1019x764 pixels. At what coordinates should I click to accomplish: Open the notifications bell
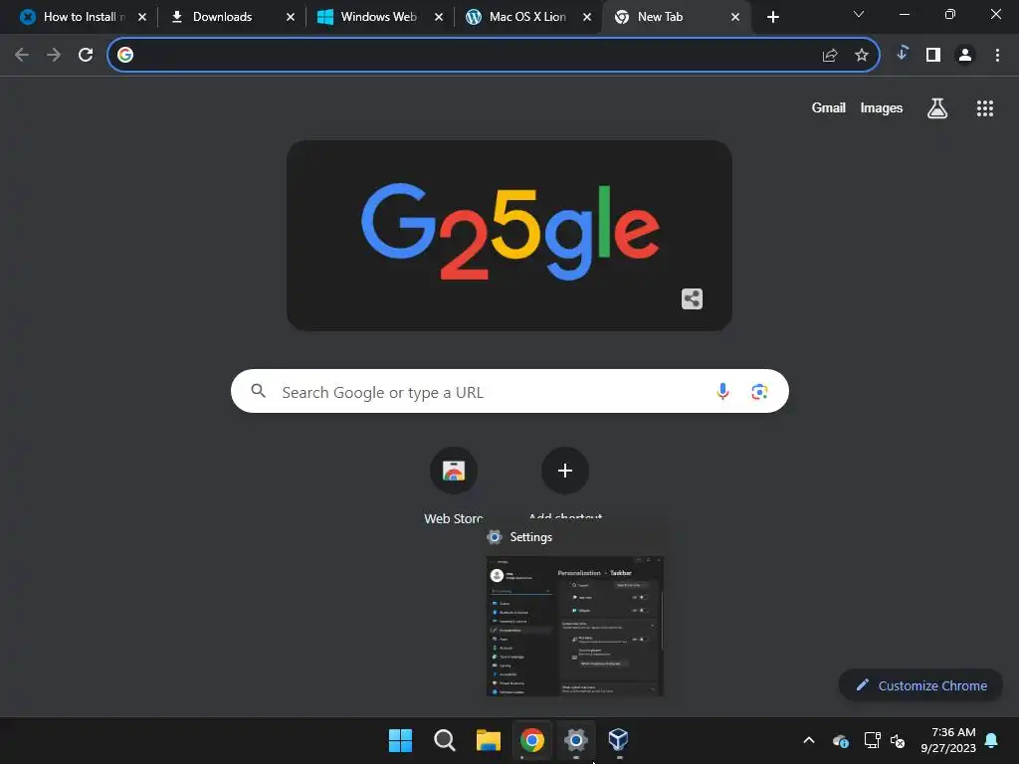(x=992, y=740)
